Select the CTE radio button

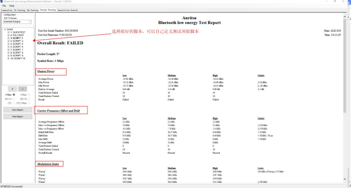click(x=14, y=103)
